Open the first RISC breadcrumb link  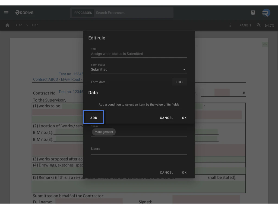[x=19, y=25]
